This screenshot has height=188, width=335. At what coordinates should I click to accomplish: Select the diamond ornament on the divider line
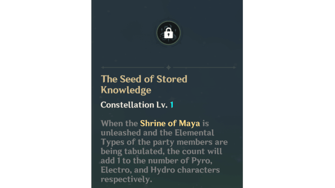point(168,67)
